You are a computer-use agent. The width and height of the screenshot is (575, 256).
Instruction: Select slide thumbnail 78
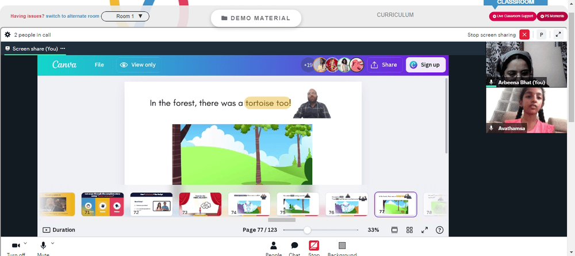tap(436, 204)
